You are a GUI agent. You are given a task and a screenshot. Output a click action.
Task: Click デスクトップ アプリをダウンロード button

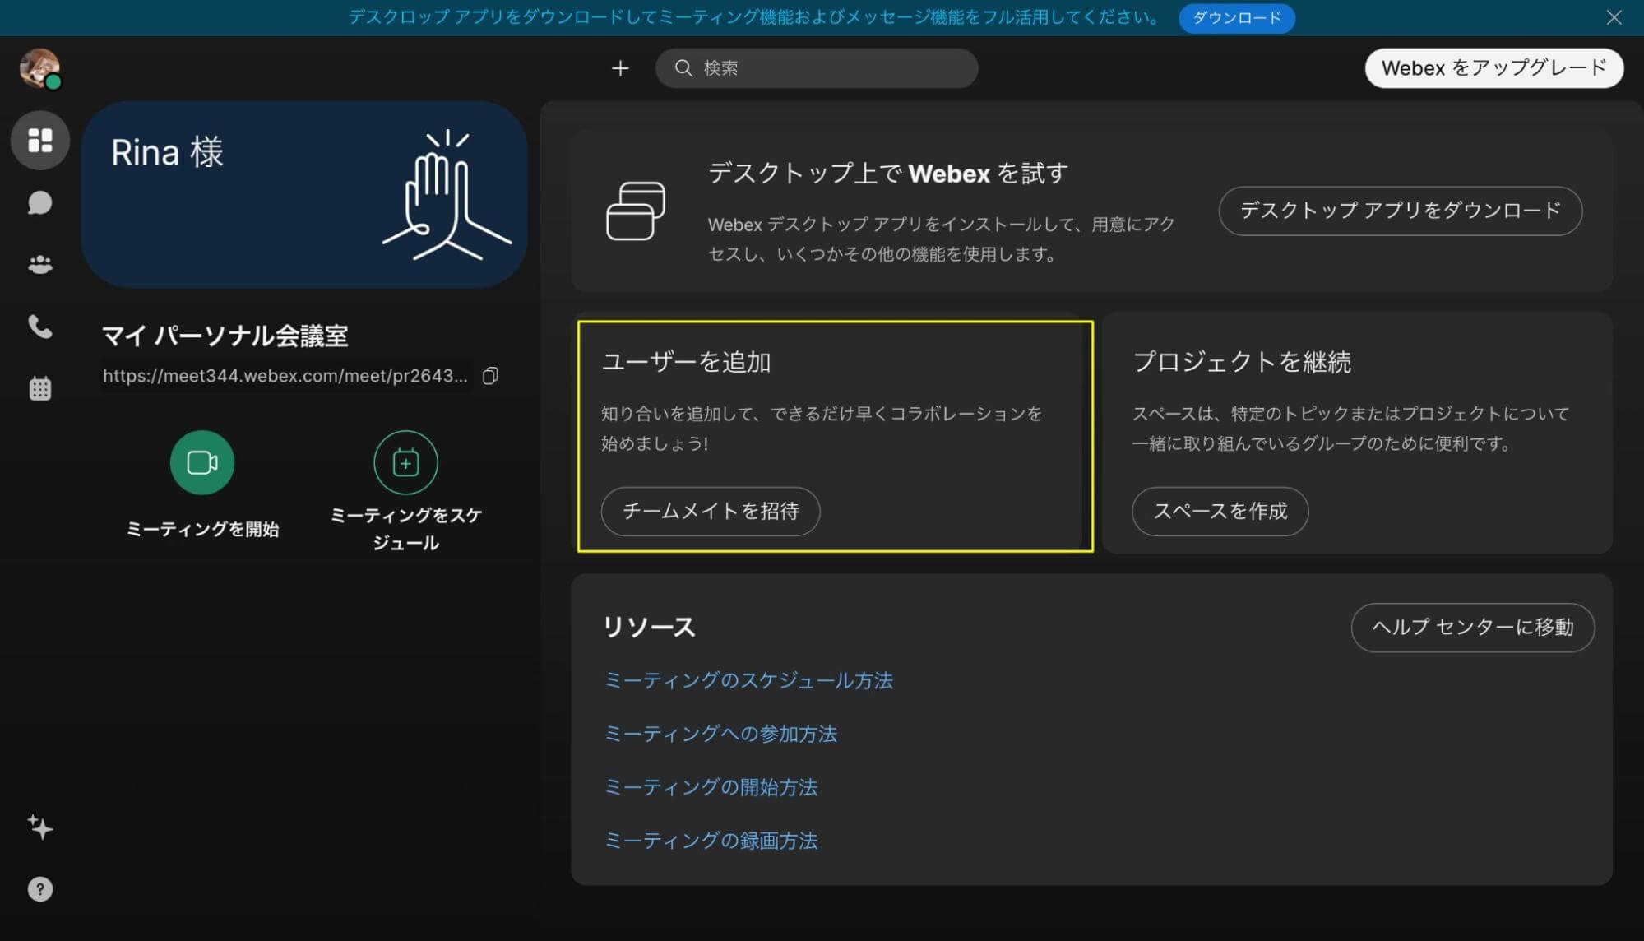pos(1400,211)
